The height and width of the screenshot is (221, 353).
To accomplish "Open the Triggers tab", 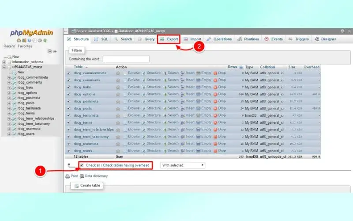I will pos(299,39).
